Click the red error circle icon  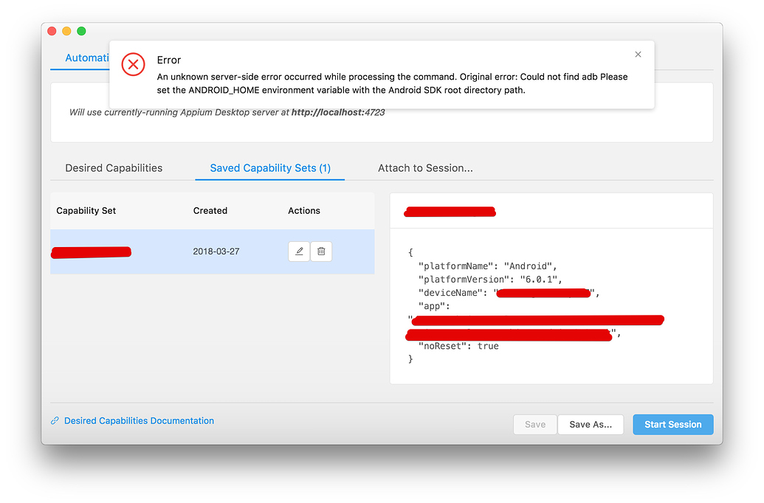pyautogui.click(x=133, y=64)
